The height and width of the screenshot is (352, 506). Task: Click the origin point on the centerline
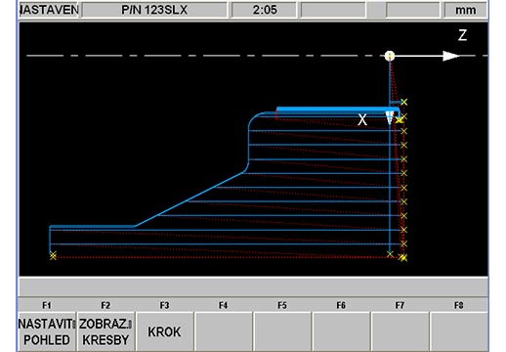coord(390,56)
